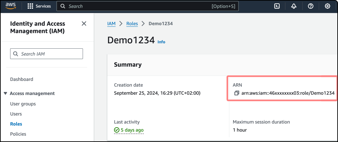The width and height of the screenshot is (338, 142).
Task: Open the Services grid menu
Action: 39,6
